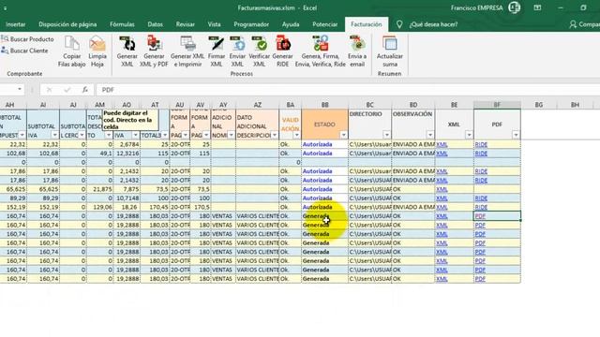The image size is (600, 337).
Task: Expand the OBSERVACIÓN column filter dropdown
Action: coord(430,135)
